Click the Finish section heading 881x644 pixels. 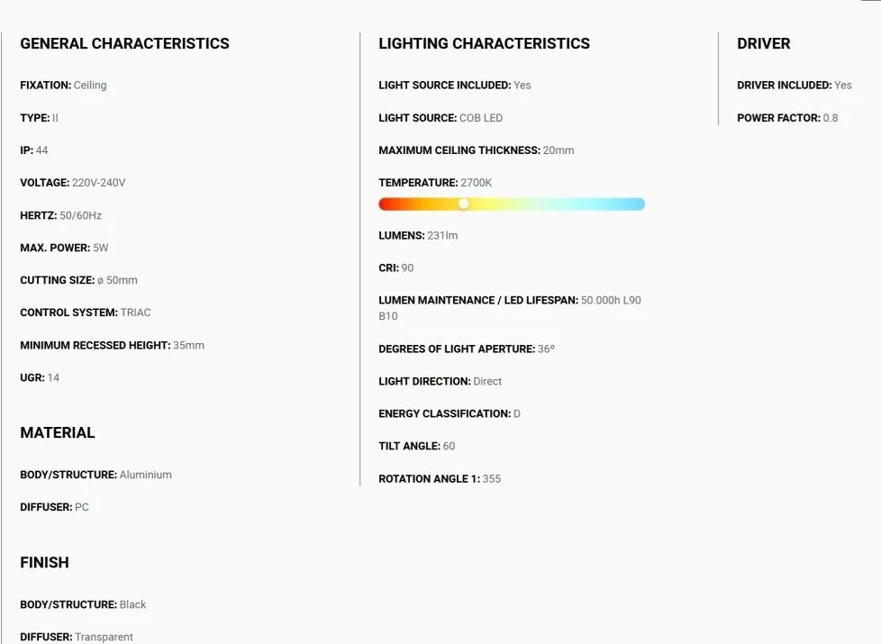click(44, 563)
